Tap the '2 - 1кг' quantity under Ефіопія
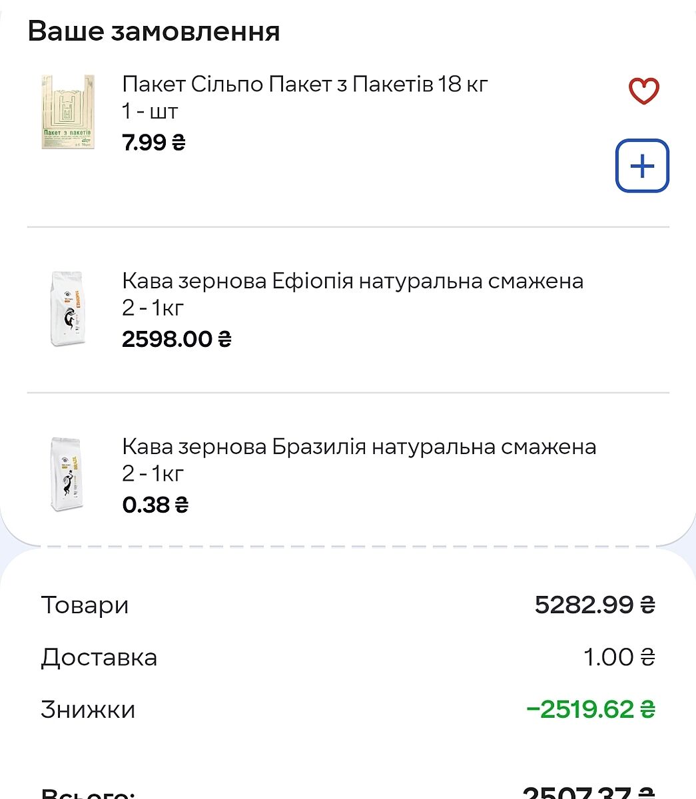The image size is (696, 799). click(153, 308)
